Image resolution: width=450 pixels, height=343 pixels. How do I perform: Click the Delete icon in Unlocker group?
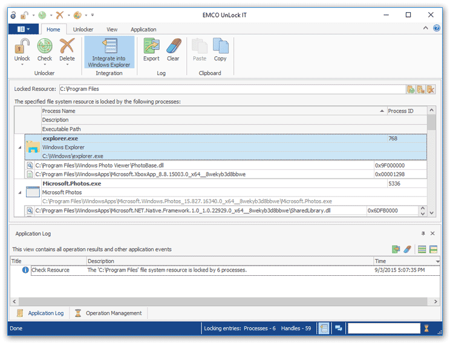click(67, 46)
